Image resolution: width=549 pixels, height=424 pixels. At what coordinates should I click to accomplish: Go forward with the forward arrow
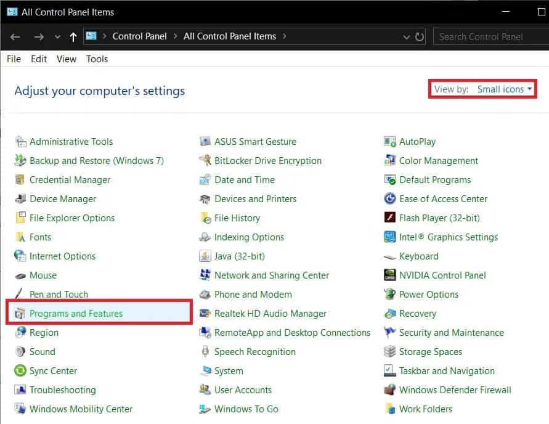pyautogui.click(x=39, y=37)
